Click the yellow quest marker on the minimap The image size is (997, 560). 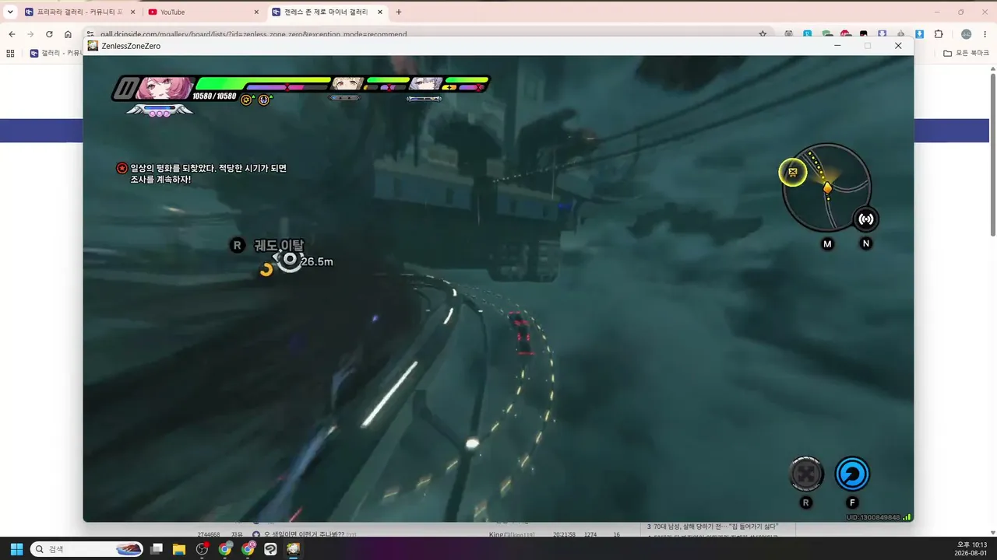(793, 173)
